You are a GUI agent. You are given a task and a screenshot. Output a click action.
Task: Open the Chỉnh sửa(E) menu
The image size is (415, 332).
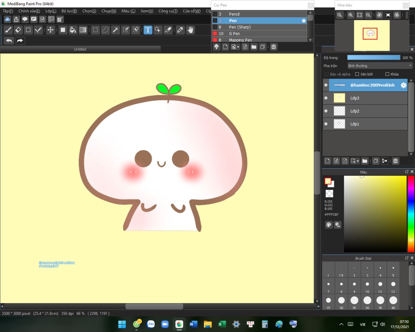tap(29, 11)
